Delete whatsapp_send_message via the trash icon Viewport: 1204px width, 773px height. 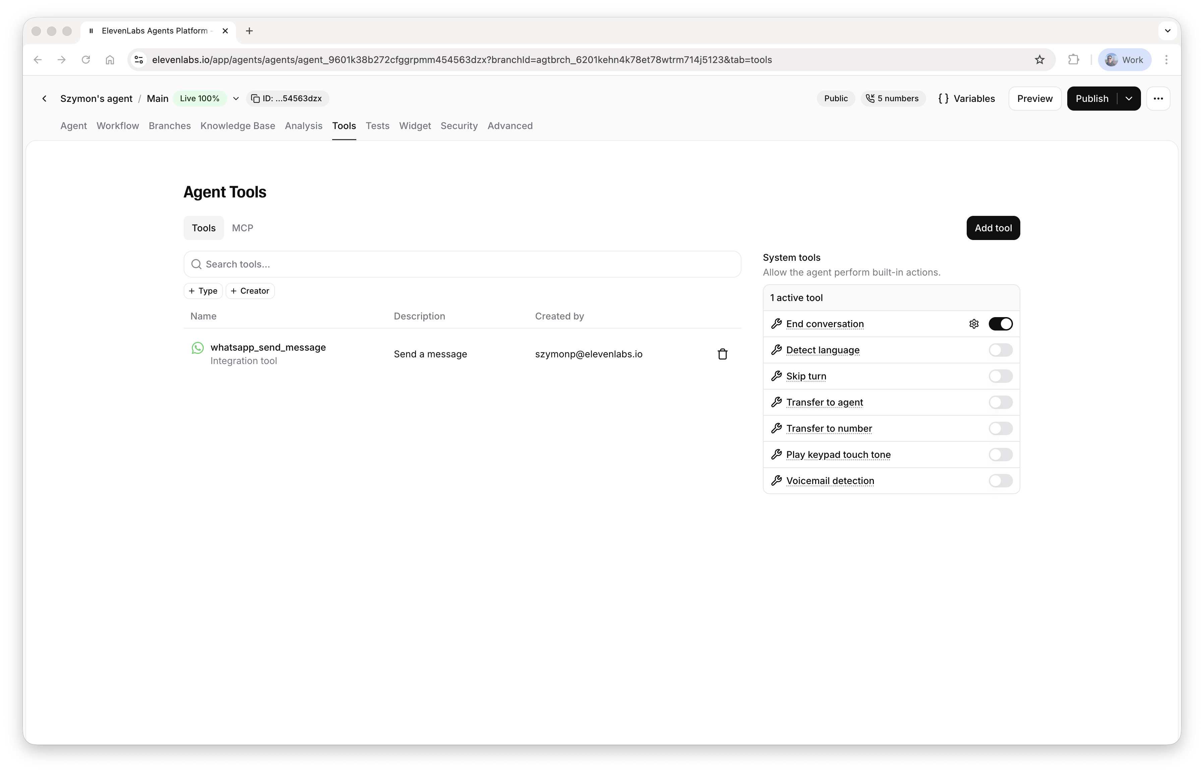(723, 354)
